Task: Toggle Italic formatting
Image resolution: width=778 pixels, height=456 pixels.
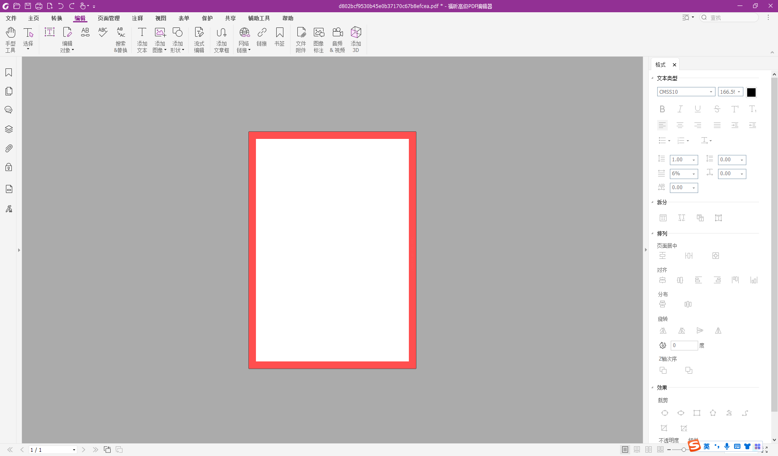Action: tap(680, 109)
